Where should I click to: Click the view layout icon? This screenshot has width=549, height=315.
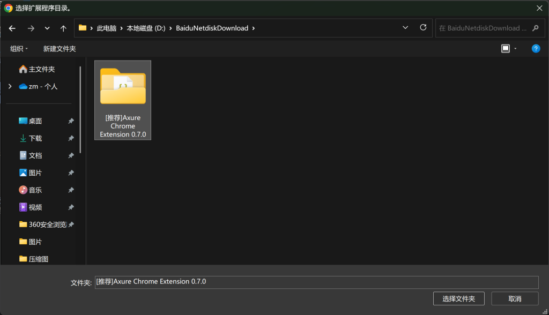(505, 49)
